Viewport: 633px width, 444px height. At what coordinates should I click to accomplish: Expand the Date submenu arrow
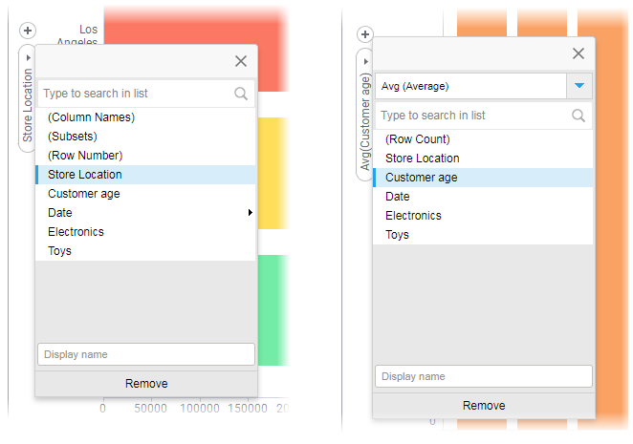(250, 213)
